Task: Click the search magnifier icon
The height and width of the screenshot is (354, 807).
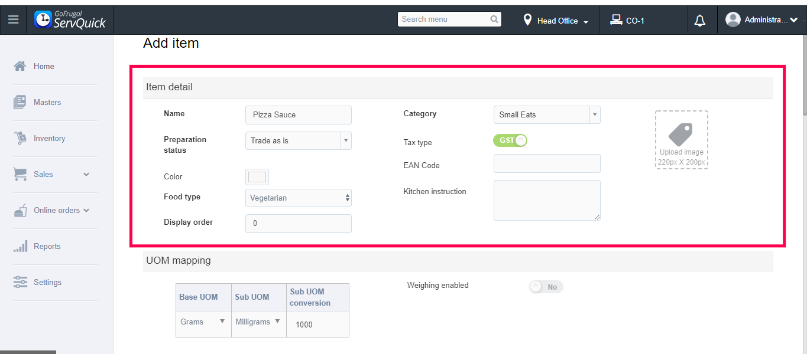Action: [494, 19]
